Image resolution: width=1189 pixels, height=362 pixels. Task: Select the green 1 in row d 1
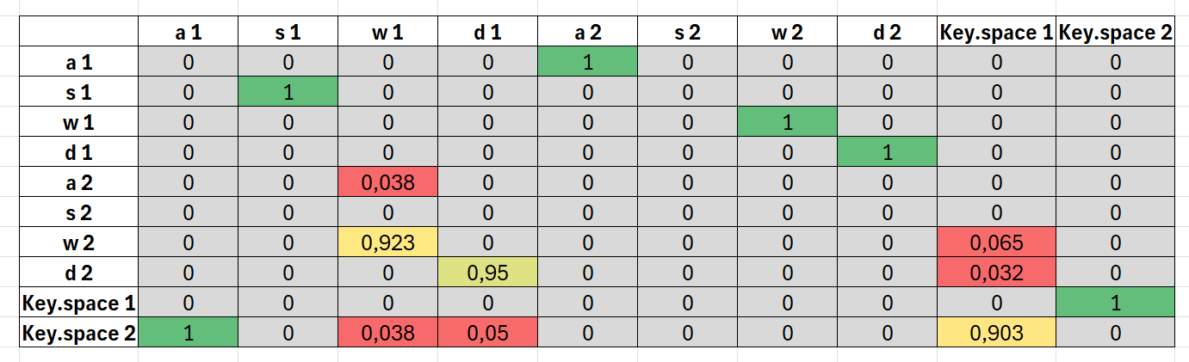pos(887,153)
